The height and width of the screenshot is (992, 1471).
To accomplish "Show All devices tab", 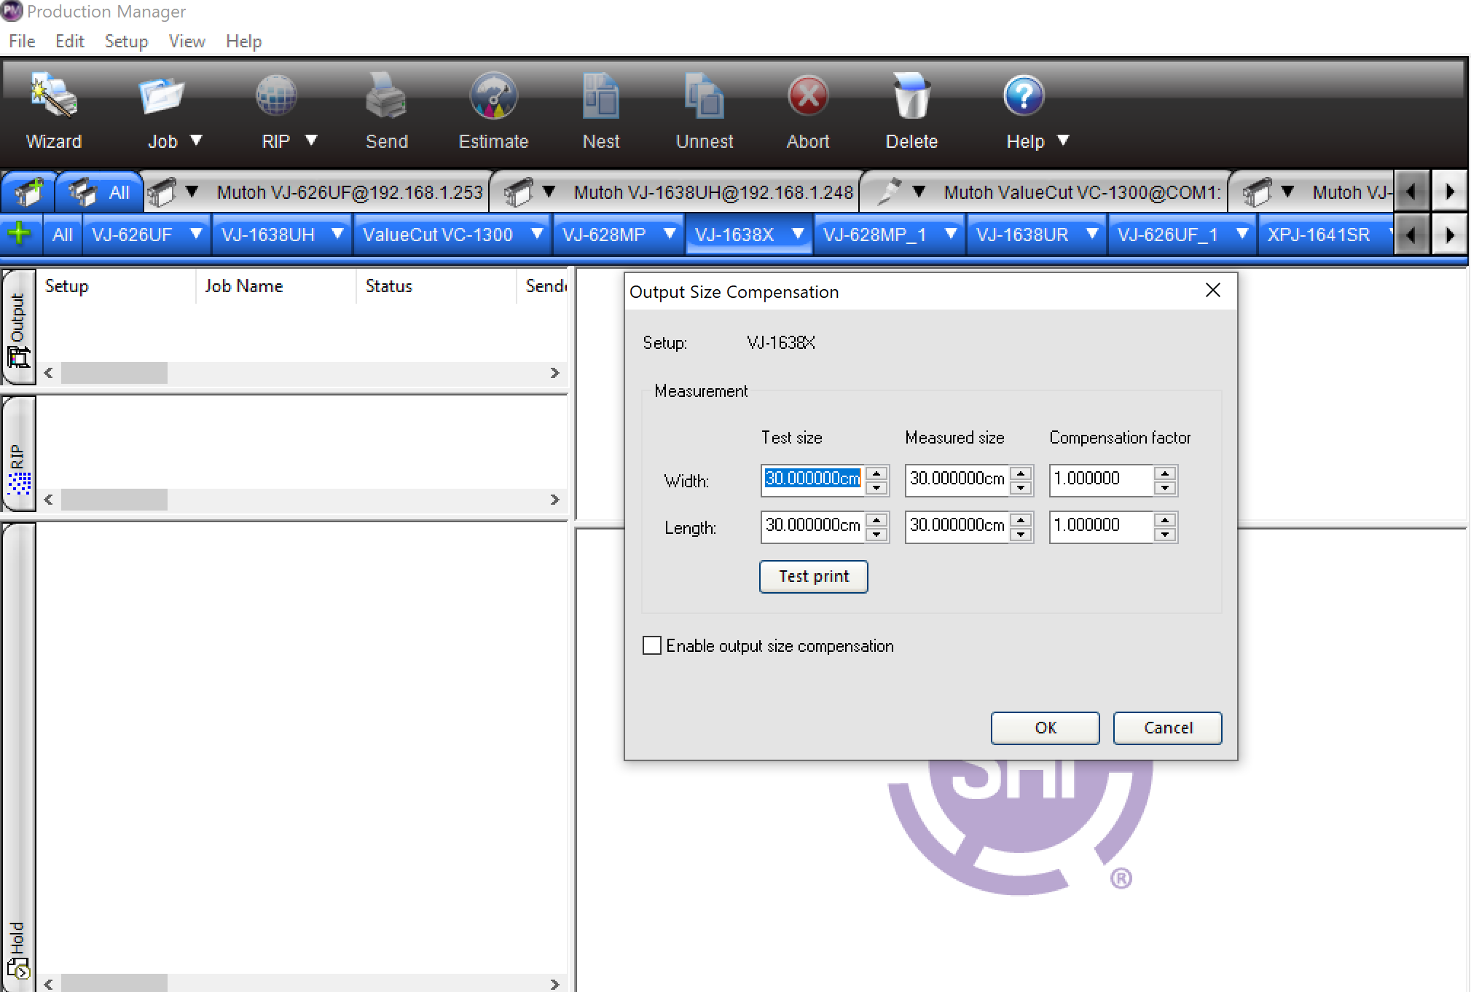I will [100, 192].
